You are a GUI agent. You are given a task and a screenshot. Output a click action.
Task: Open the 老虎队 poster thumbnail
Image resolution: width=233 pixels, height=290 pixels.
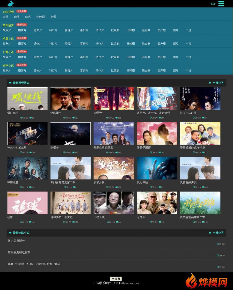coord(157,203)
